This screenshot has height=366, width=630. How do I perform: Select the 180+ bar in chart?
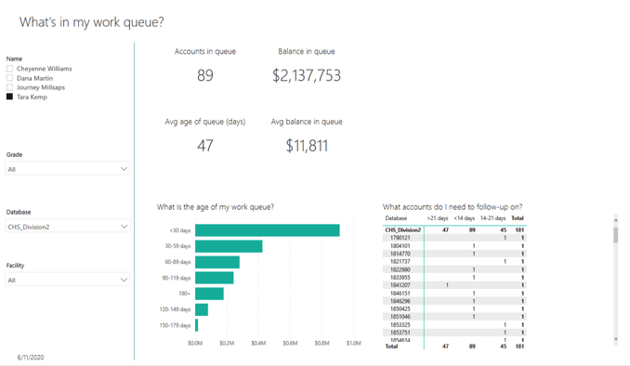tap(209, 294)
